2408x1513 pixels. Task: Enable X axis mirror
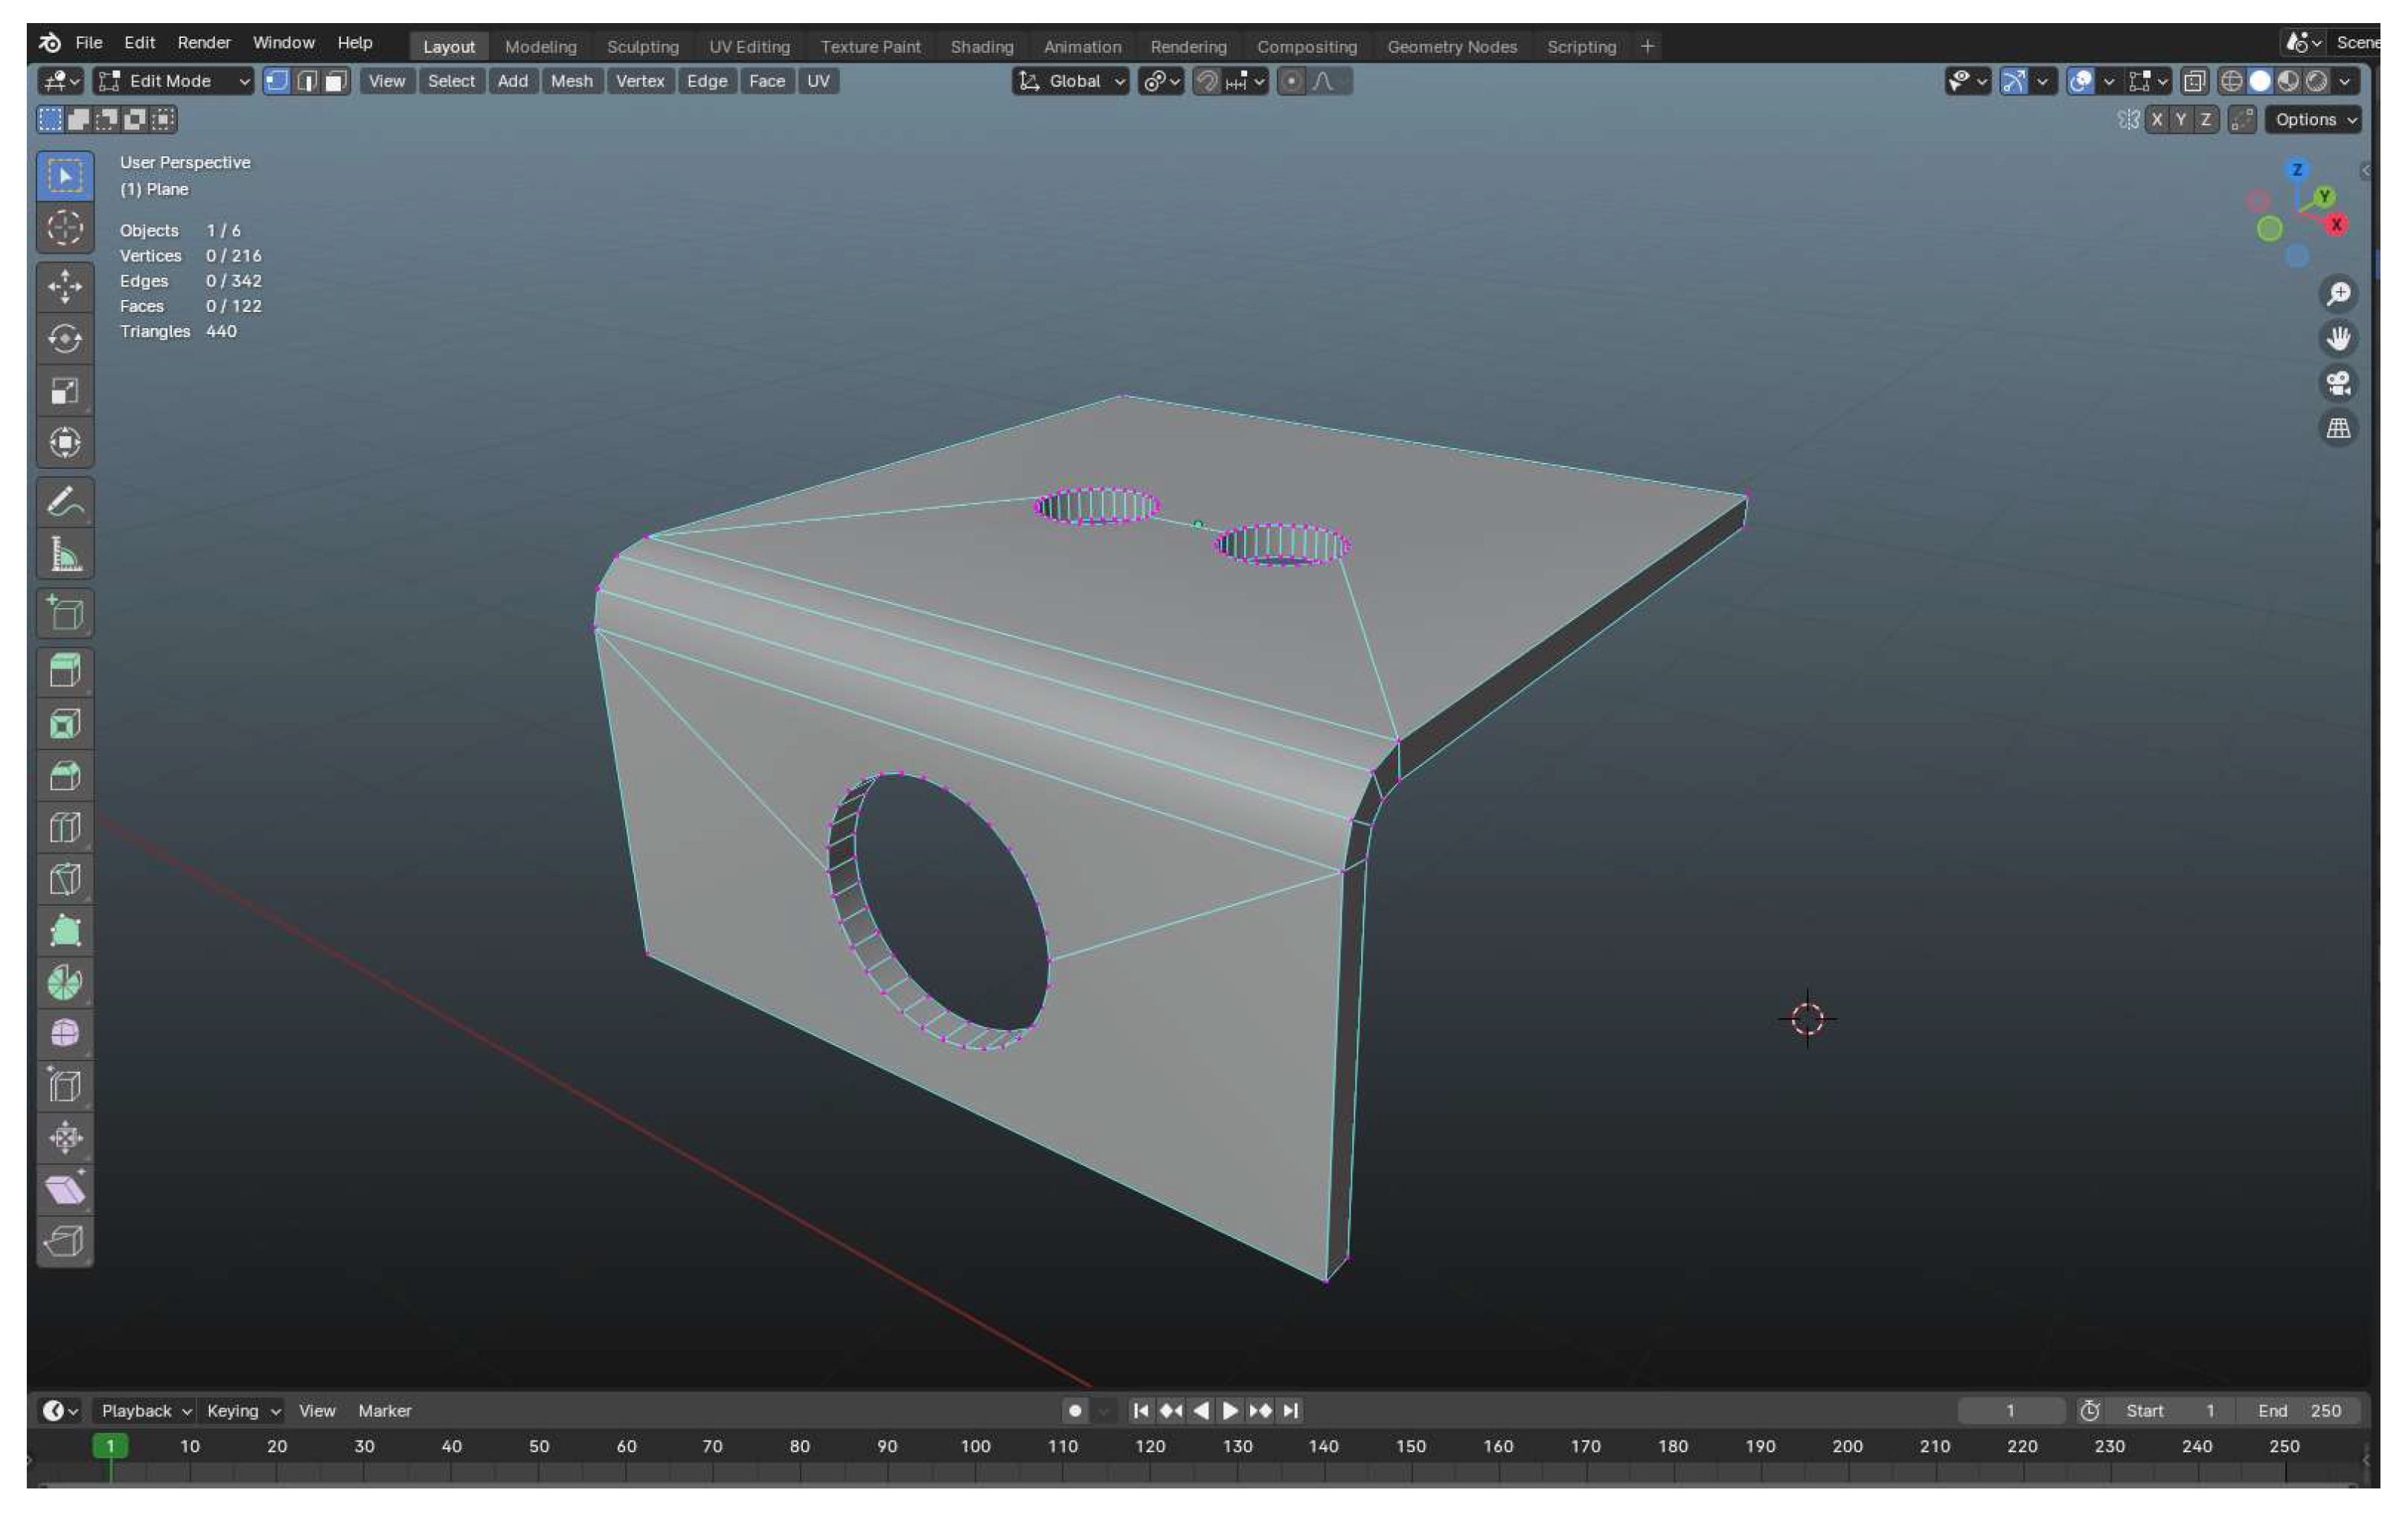2156,120
